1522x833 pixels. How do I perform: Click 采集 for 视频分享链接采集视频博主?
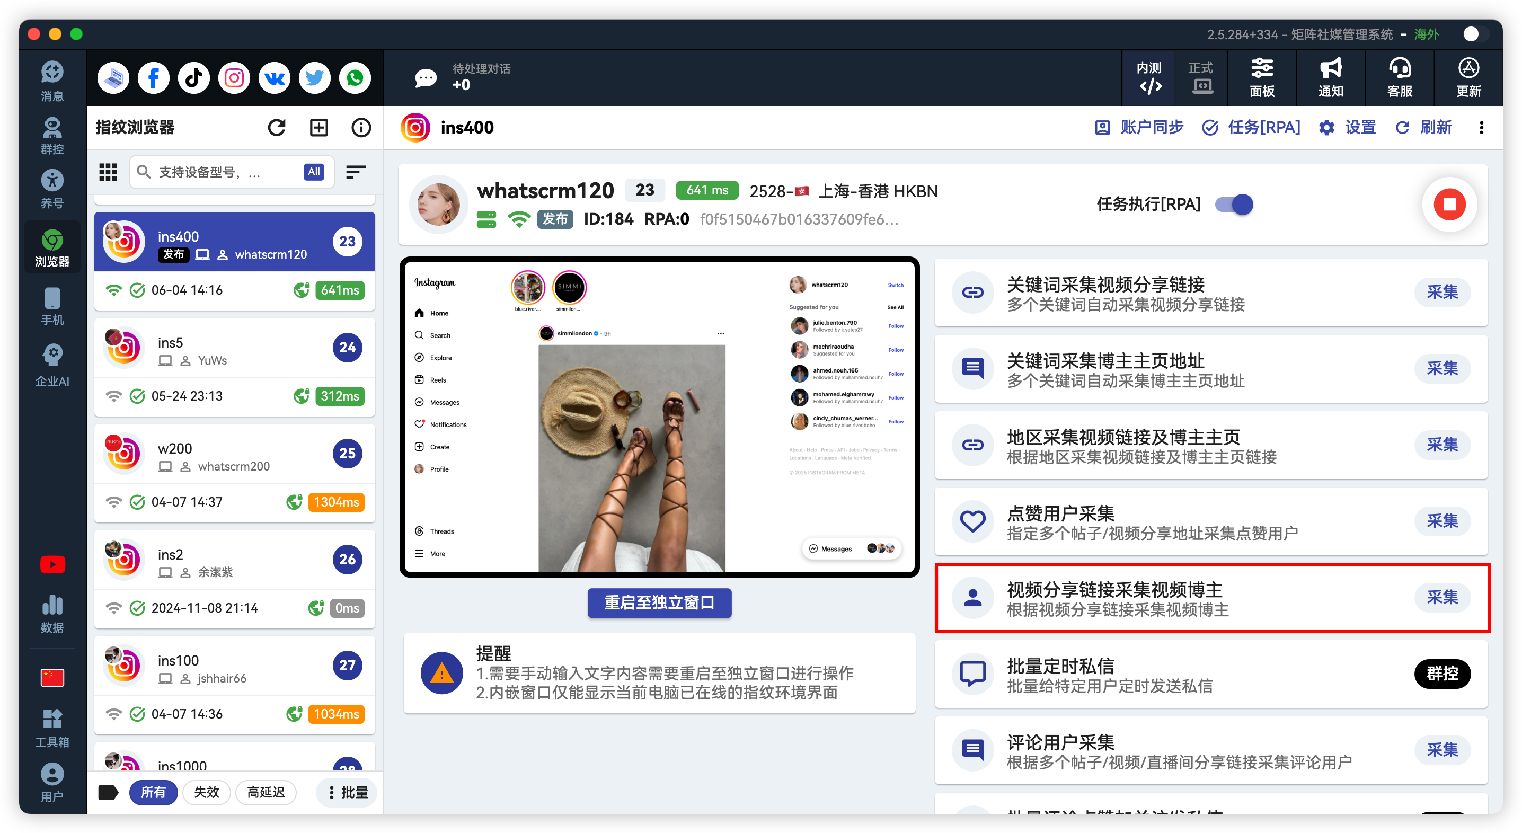click(x=1442, y=598)
